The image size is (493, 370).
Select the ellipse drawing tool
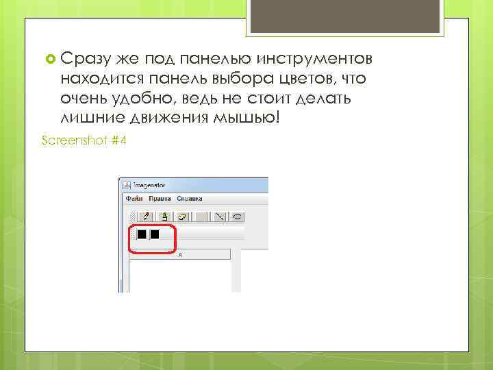click(x=237, y=217)
